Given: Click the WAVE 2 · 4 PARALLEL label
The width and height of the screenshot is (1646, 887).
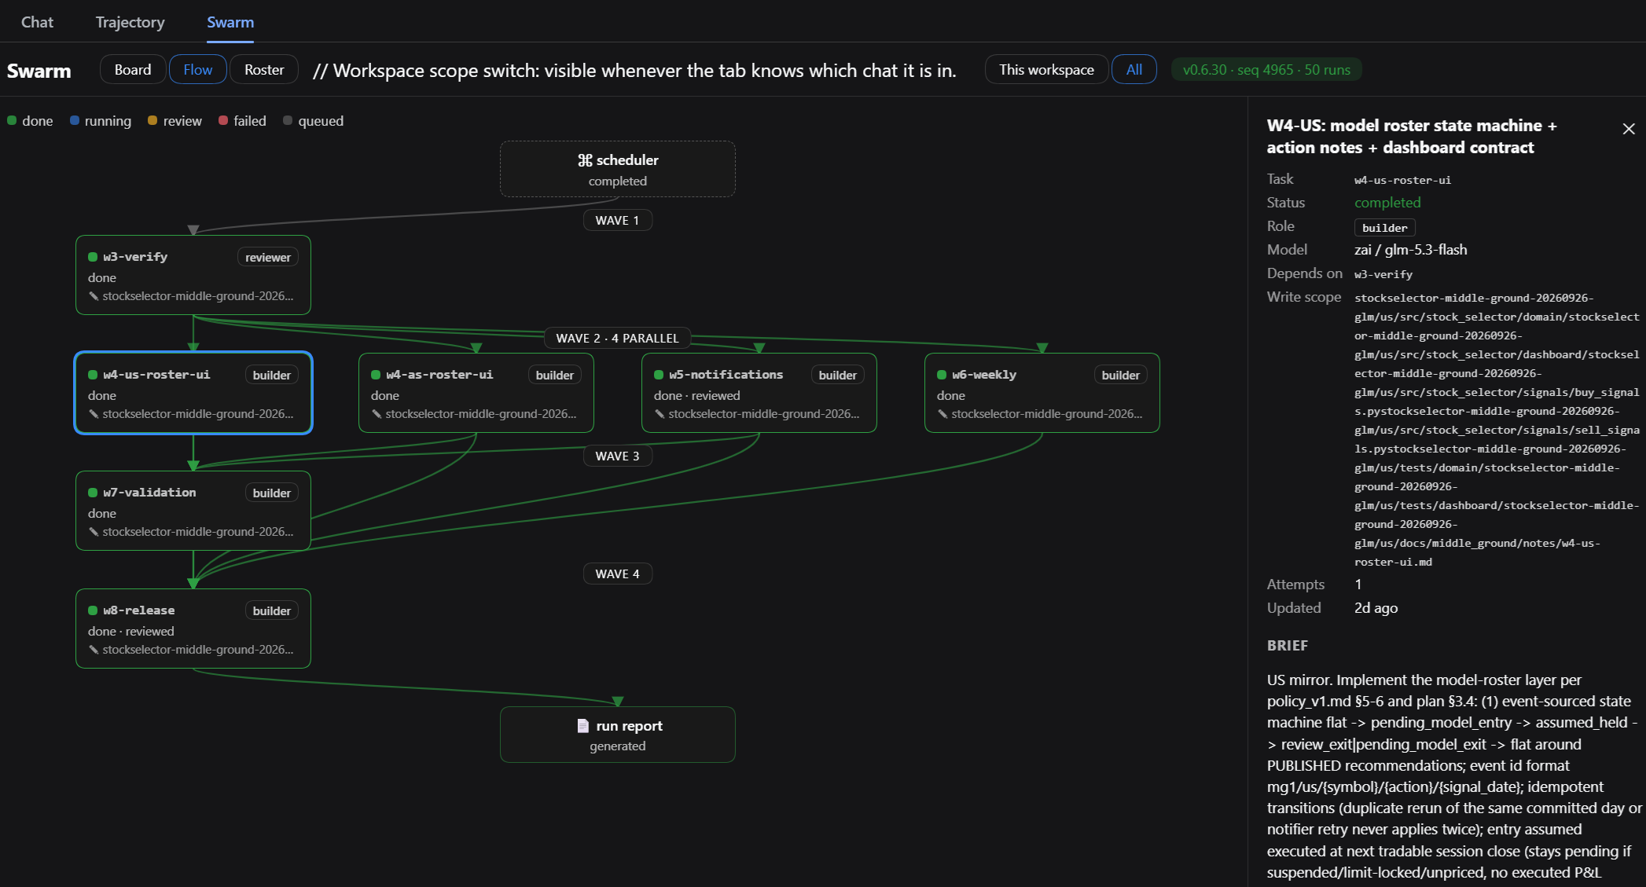Looking at the screenshot, I should click(x=617, y=338).
